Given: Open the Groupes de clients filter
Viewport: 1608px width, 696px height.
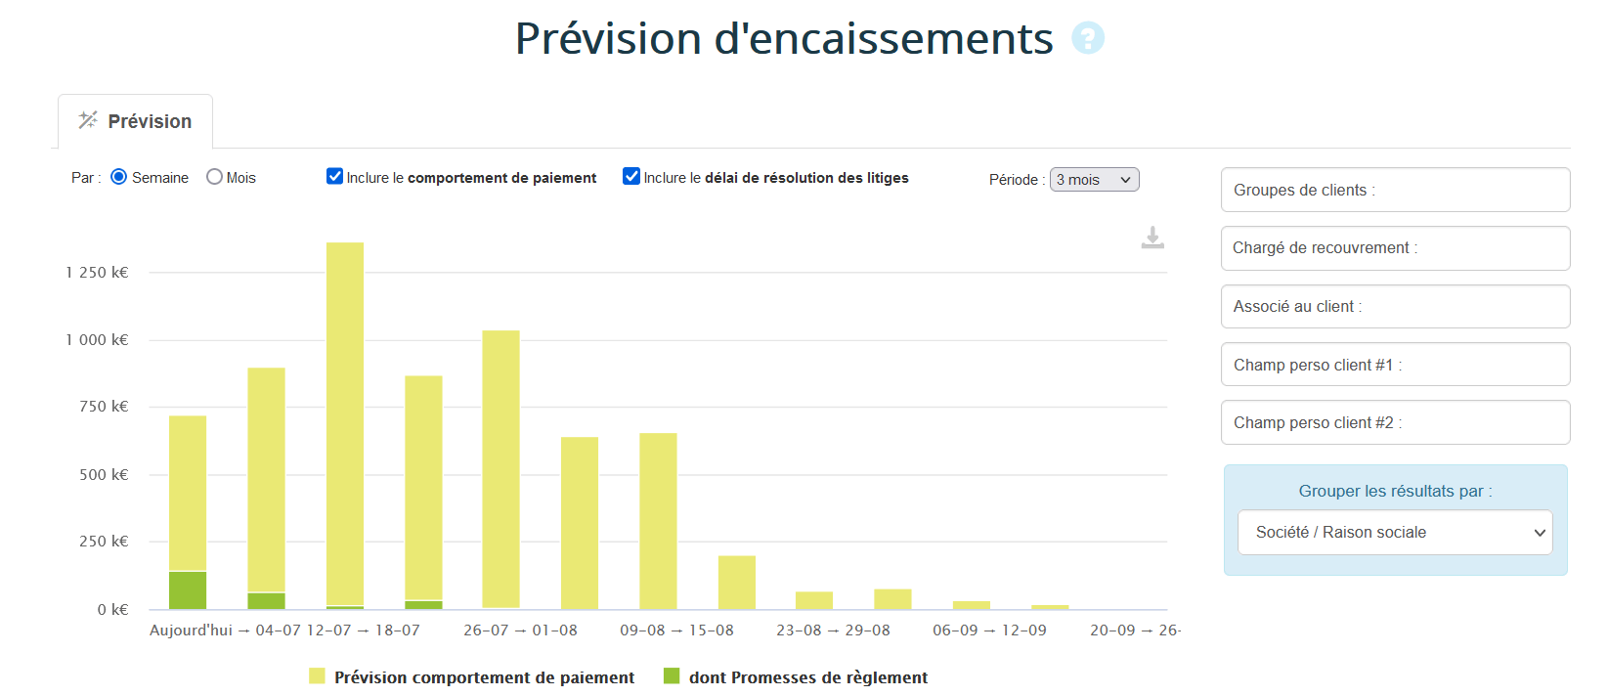Looking at the screenshot, I should point(1394,190).
